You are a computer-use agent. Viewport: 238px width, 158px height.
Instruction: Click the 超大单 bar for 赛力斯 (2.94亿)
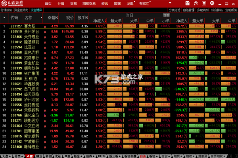(x=115, y=26)
